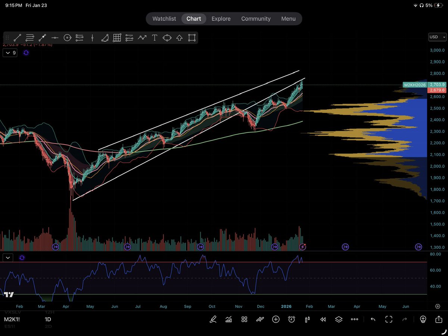
Task: Enter fullscreen chart mode
Action: [389, 319]
